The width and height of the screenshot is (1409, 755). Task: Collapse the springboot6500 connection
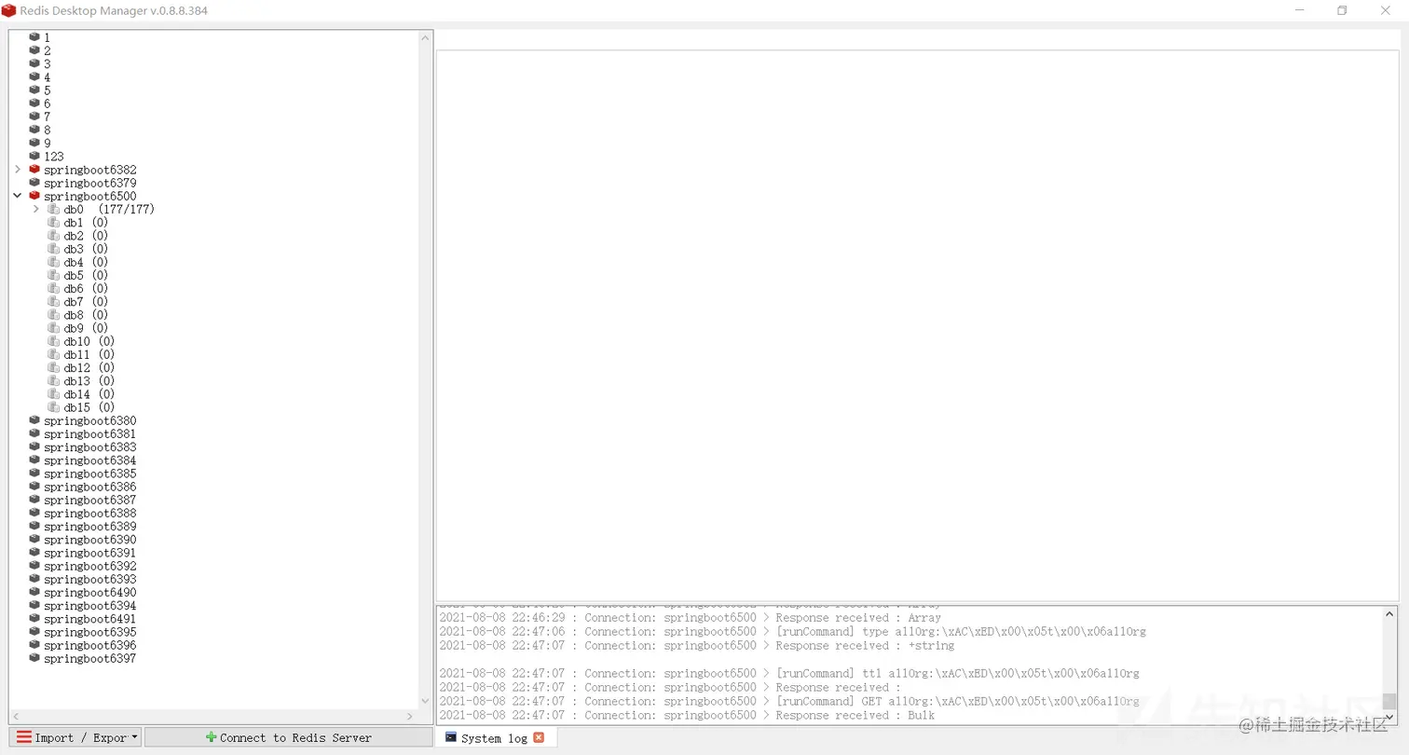[17, 196]
